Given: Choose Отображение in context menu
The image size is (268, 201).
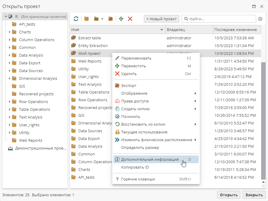Looking at the screenshot, I should point(156,93).
